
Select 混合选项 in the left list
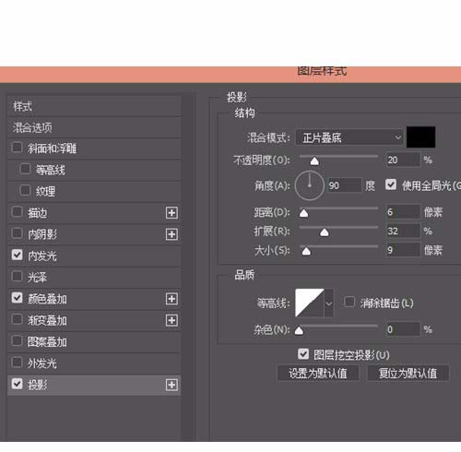[x=94, y=127]
